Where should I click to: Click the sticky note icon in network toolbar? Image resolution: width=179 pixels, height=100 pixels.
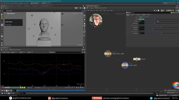point(169,11)
